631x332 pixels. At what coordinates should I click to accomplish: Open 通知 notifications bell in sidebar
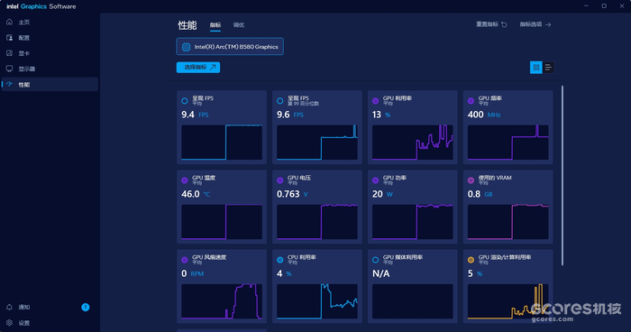(10, 307)
